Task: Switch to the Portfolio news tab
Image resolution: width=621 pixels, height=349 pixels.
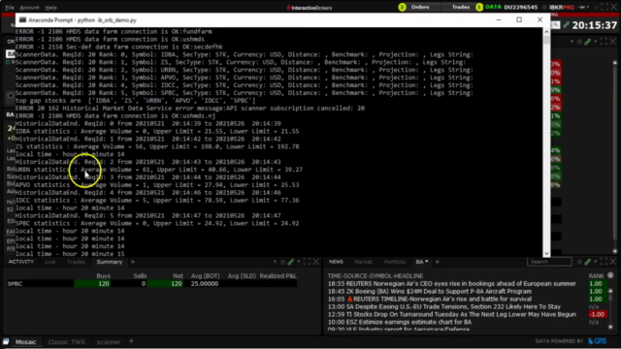Action: (395, 262)
